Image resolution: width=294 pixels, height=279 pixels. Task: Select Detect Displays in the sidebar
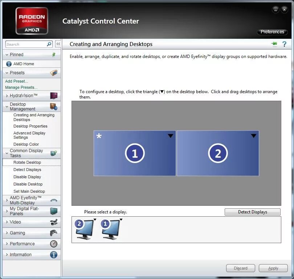point(27,170)
